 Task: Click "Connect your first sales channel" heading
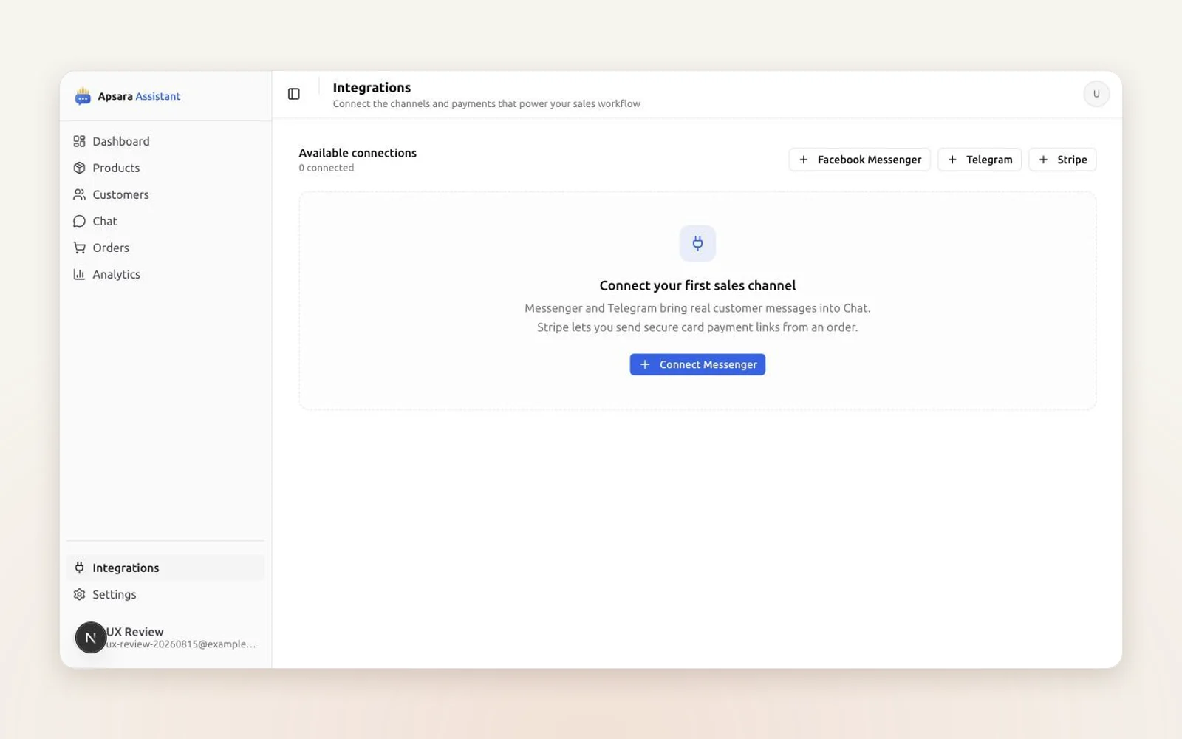click(x=697, y=285)
